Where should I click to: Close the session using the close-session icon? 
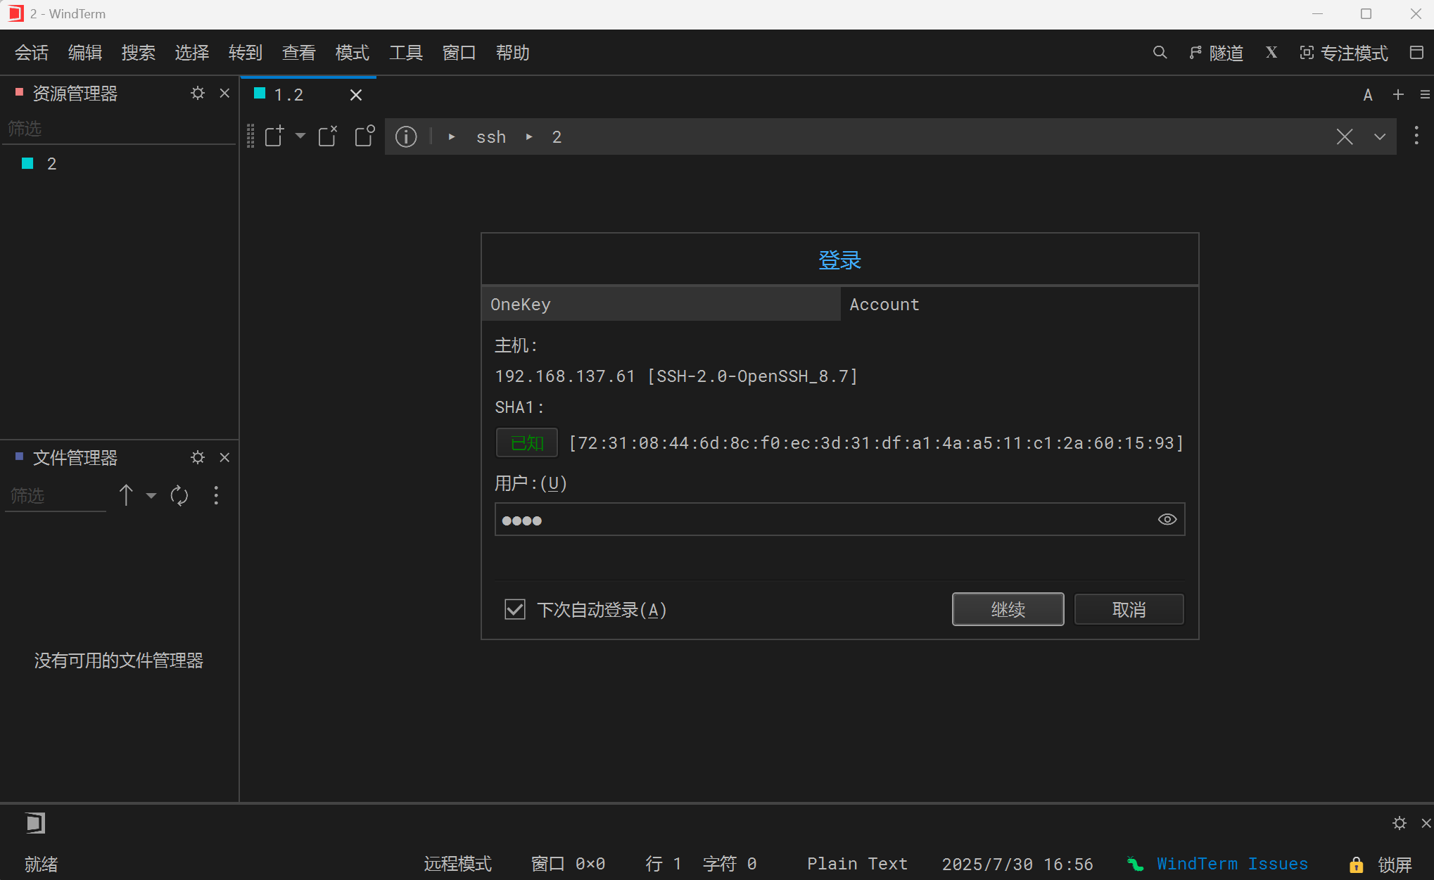(328, 136)
